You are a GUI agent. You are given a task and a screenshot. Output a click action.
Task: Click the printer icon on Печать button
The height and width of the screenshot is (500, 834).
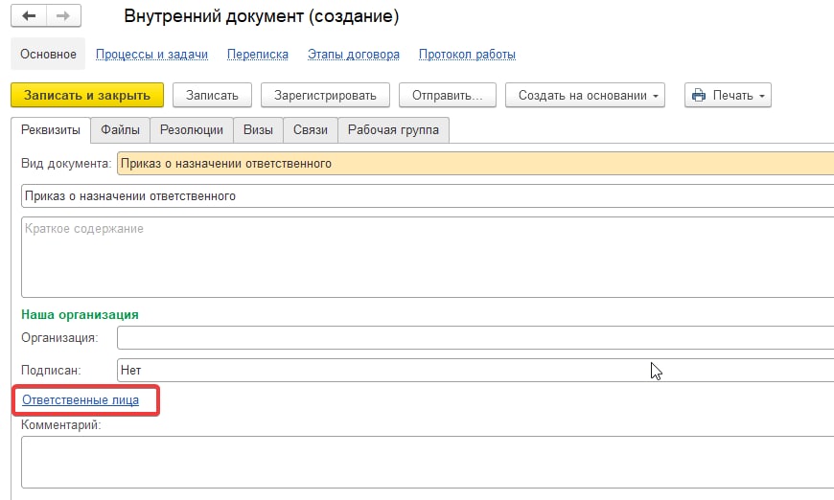pos(699,95)
